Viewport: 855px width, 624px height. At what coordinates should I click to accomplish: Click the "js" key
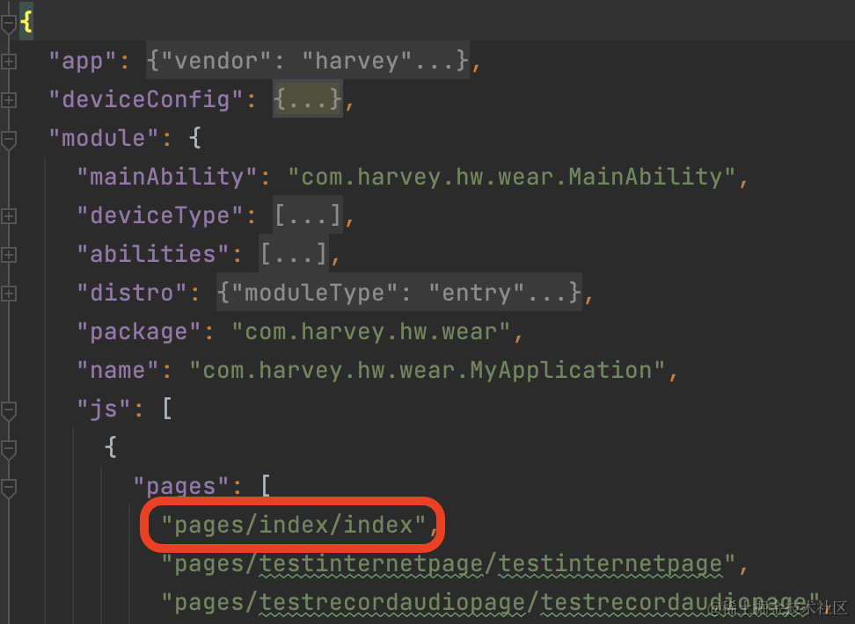[104, 410]
